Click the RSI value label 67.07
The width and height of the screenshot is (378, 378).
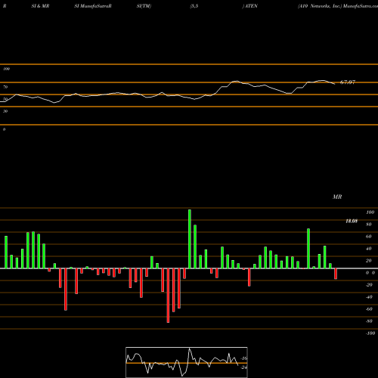(x=348, y=82)
